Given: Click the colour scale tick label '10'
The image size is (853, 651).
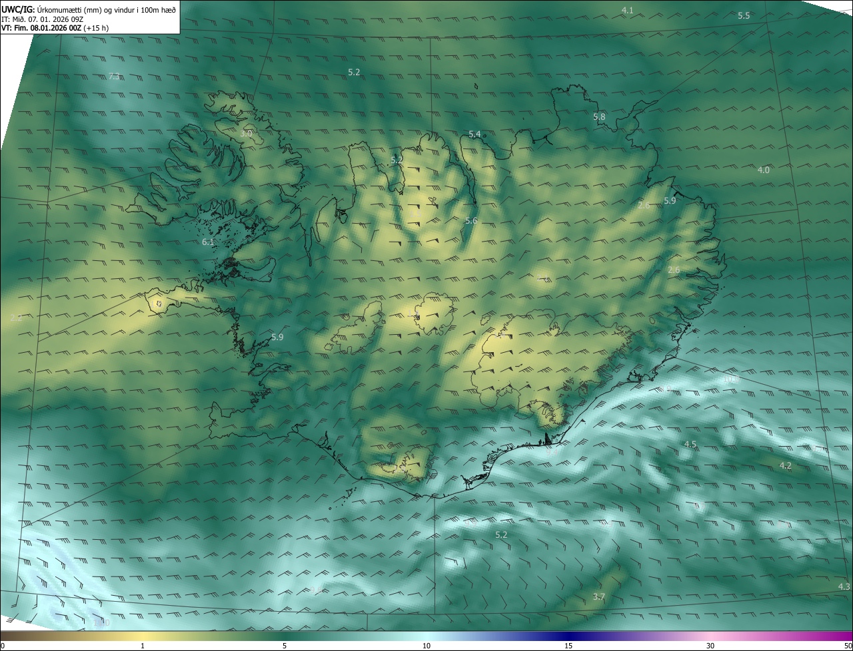Looking at the screenshot, I should pos(426,646).
